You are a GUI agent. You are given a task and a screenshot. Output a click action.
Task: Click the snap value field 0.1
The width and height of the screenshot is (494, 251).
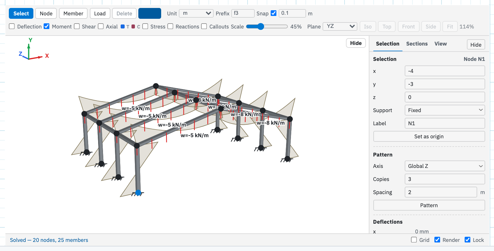coord(292,13)
